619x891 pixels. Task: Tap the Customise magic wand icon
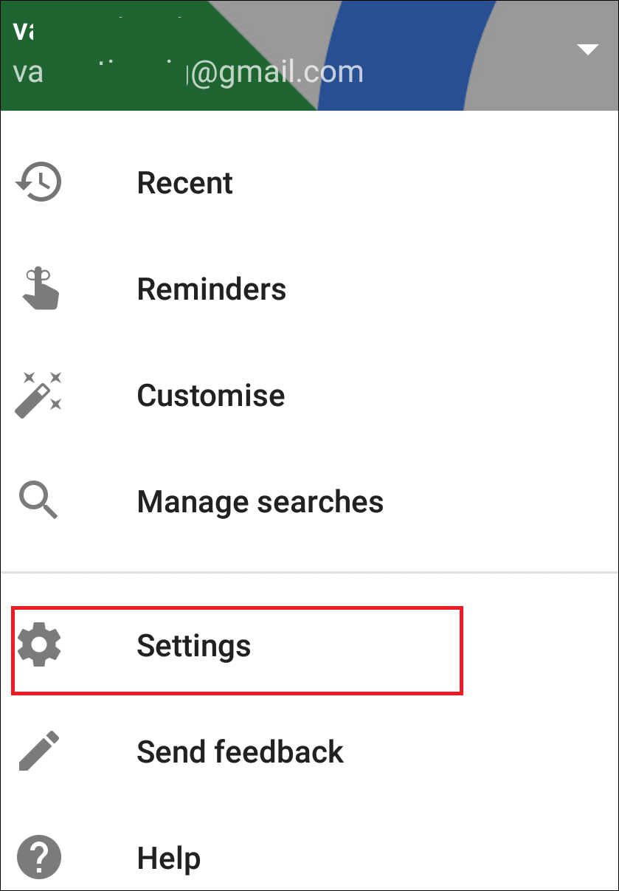[38, 395]
